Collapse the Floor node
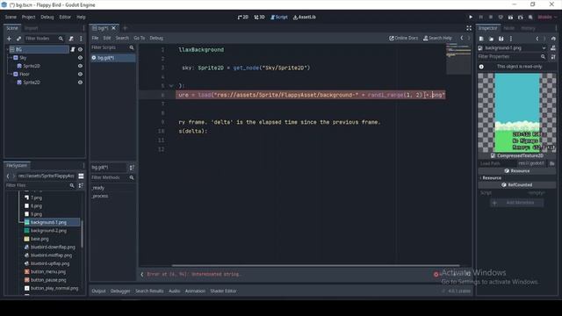The width and height of the screenshot is (562, 316). point(11,74)
